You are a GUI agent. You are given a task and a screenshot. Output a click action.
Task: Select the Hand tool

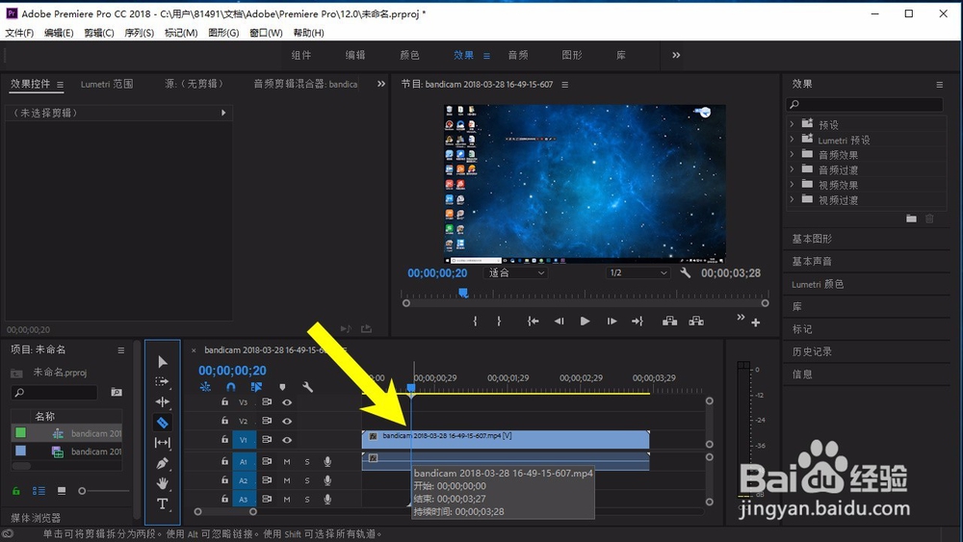tap(162, 483)
